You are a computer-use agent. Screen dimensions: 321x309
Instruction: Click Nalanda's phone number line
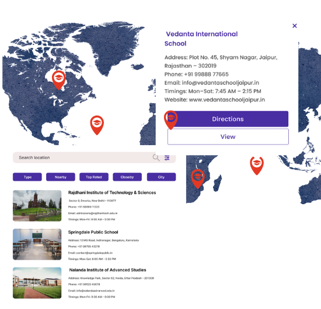(84, 285)
